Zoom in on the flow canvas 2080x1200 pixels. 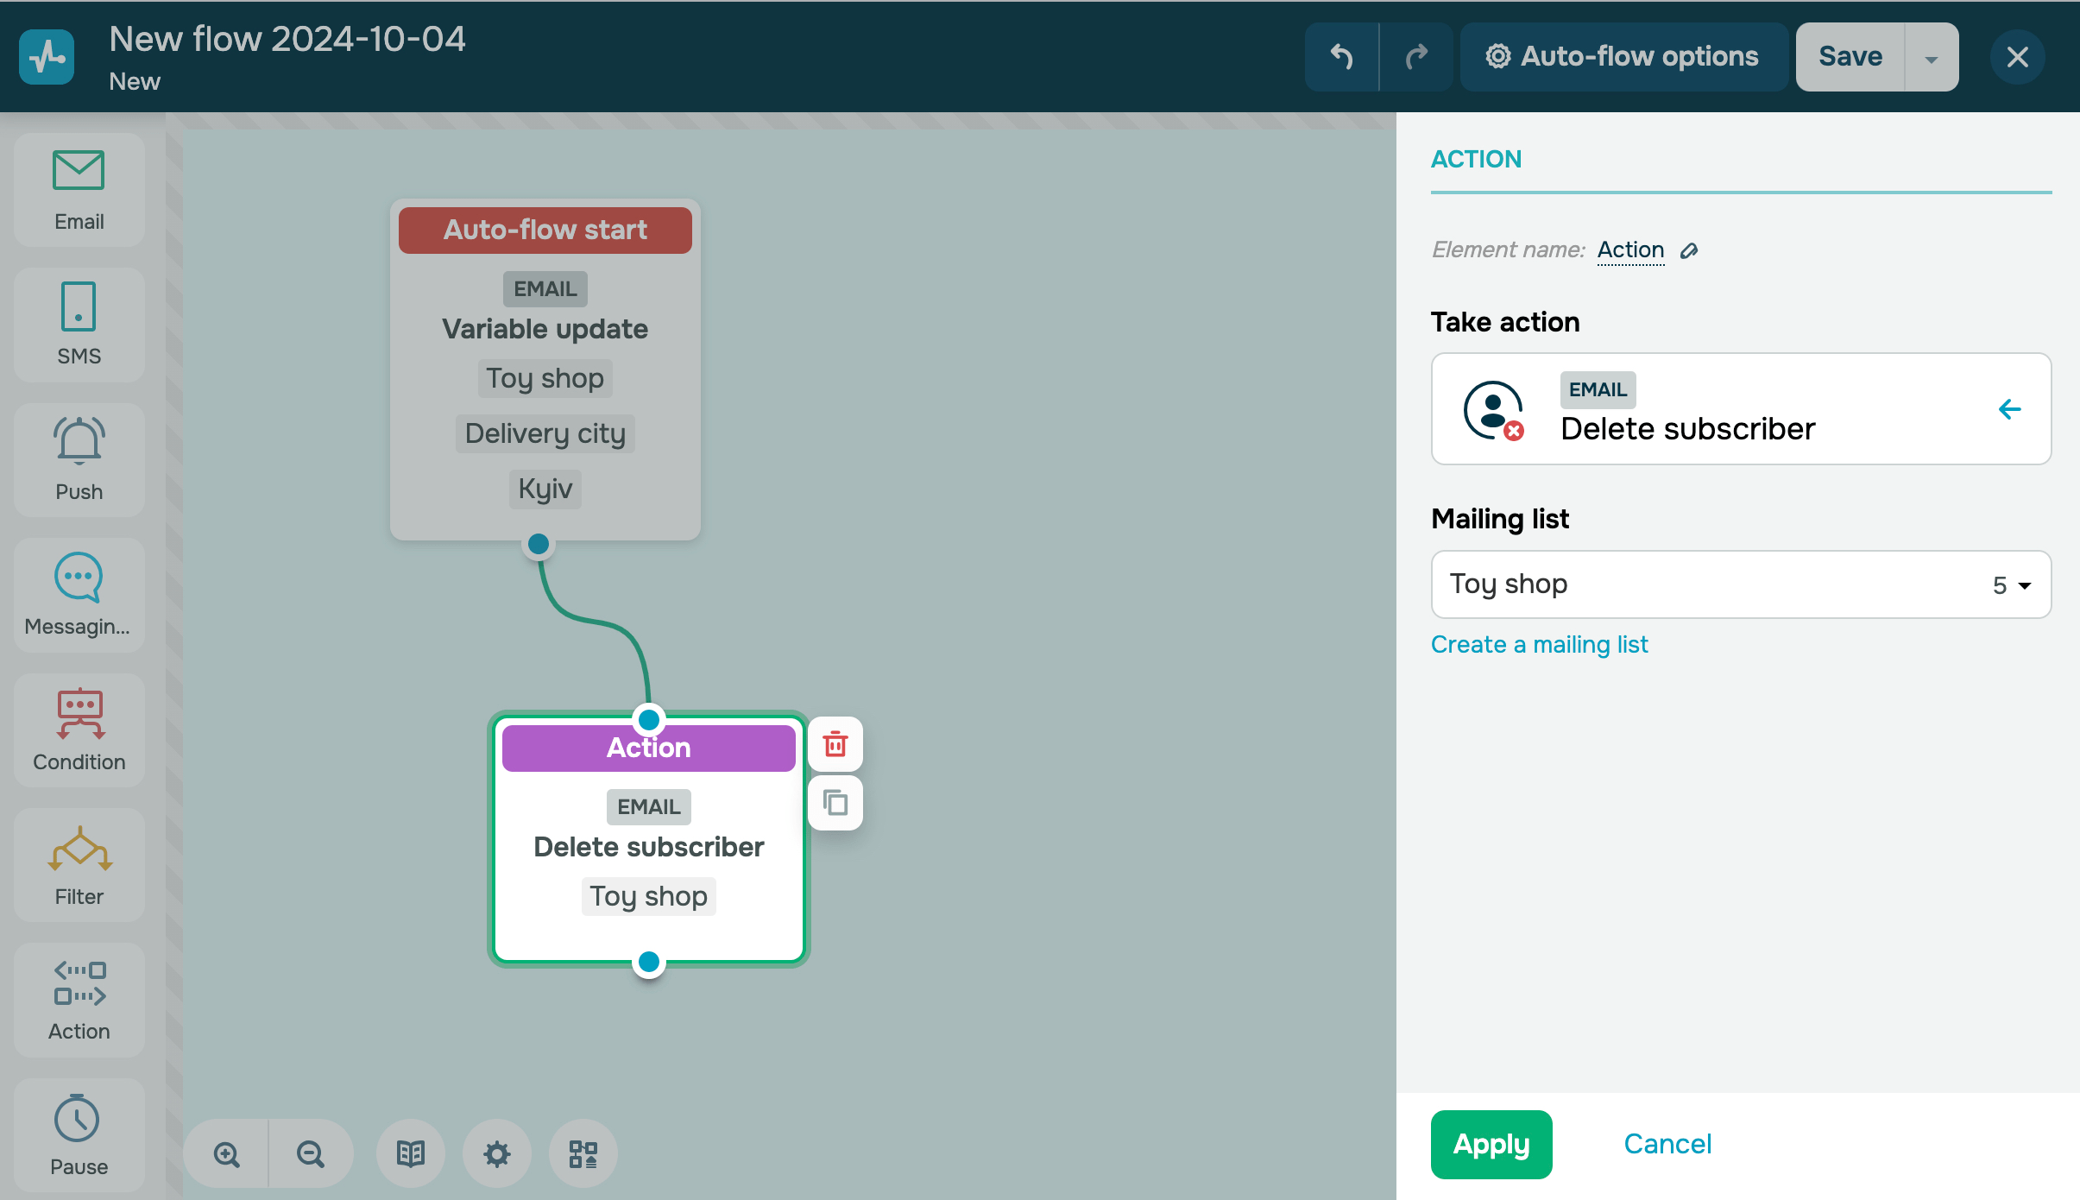click(x=226, y=1153)
